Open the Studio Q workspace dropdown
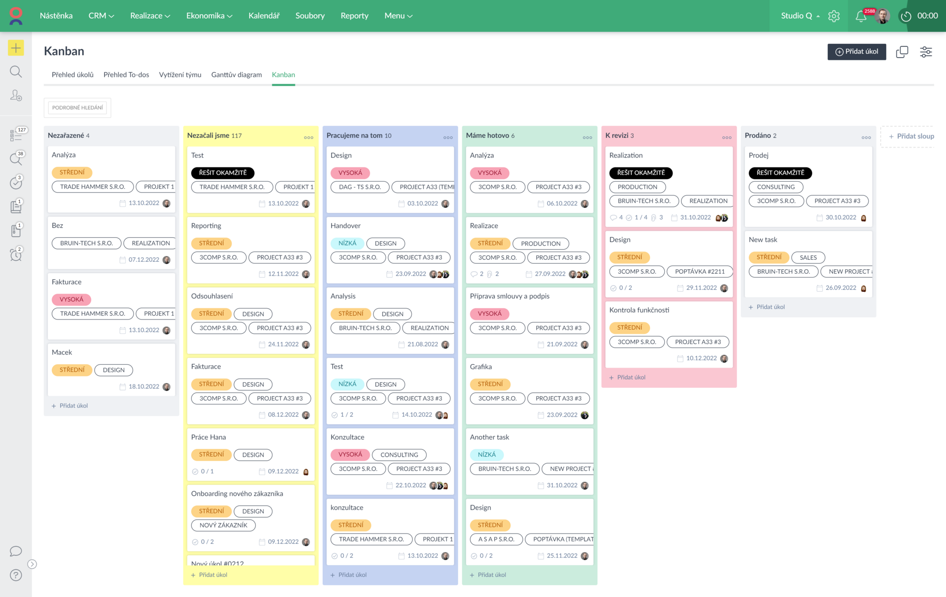 800,16
